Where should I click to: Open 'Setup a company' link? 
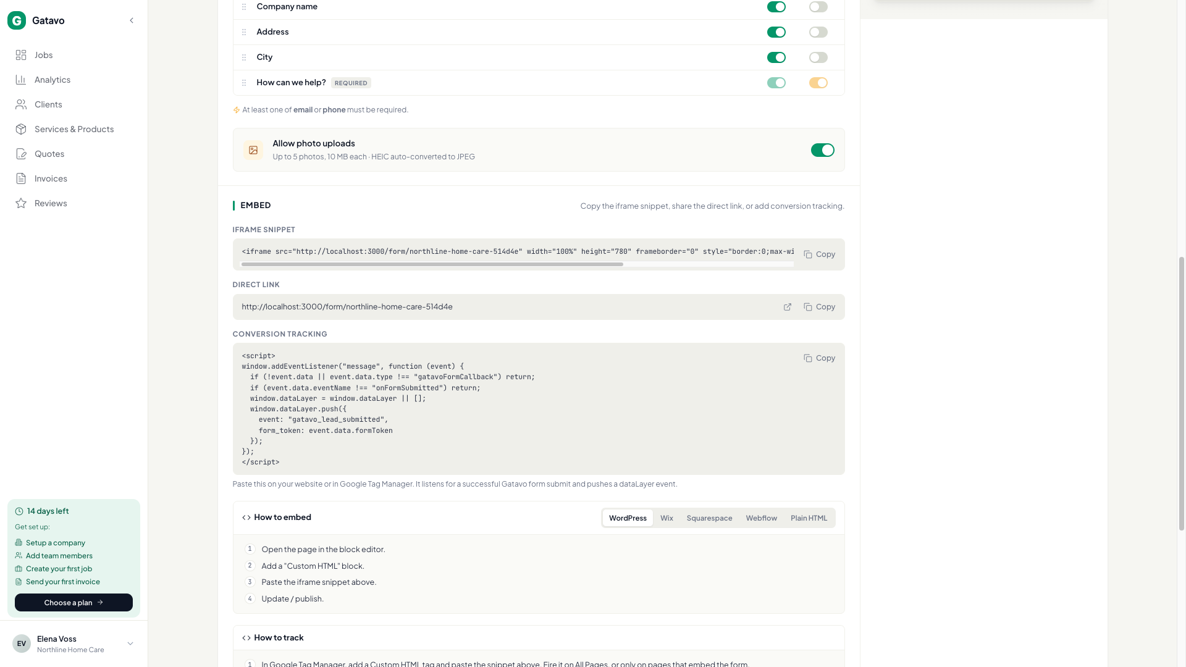pyautogui.click(x=56, y=543)
